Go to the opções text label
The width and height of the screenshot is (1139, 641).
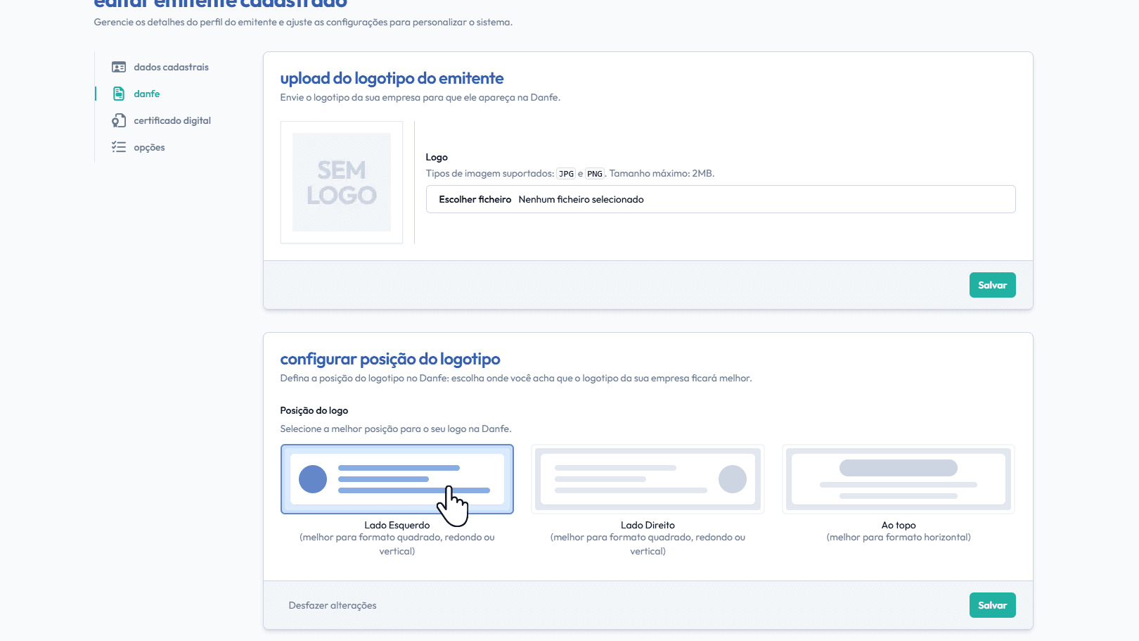click(x=149, y=148)
